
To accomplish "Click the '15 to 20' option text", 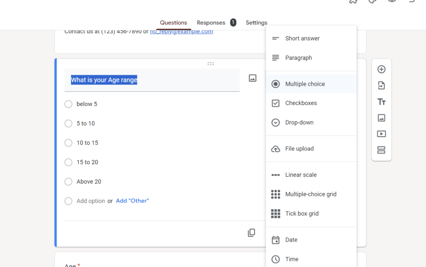I will click(x=87, y=162).
